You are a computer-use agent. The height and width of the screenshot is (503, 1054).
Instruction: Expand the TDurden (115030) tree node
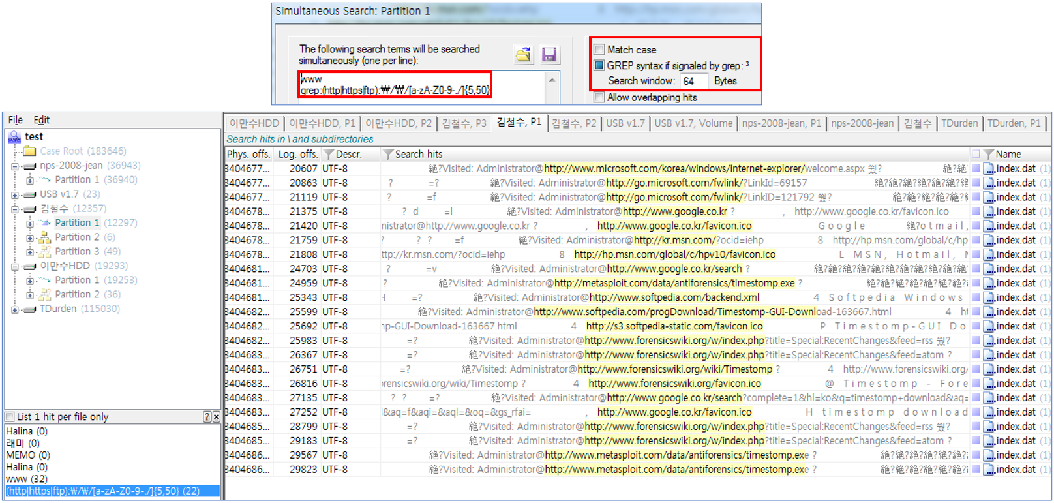[x=14, y=310]
